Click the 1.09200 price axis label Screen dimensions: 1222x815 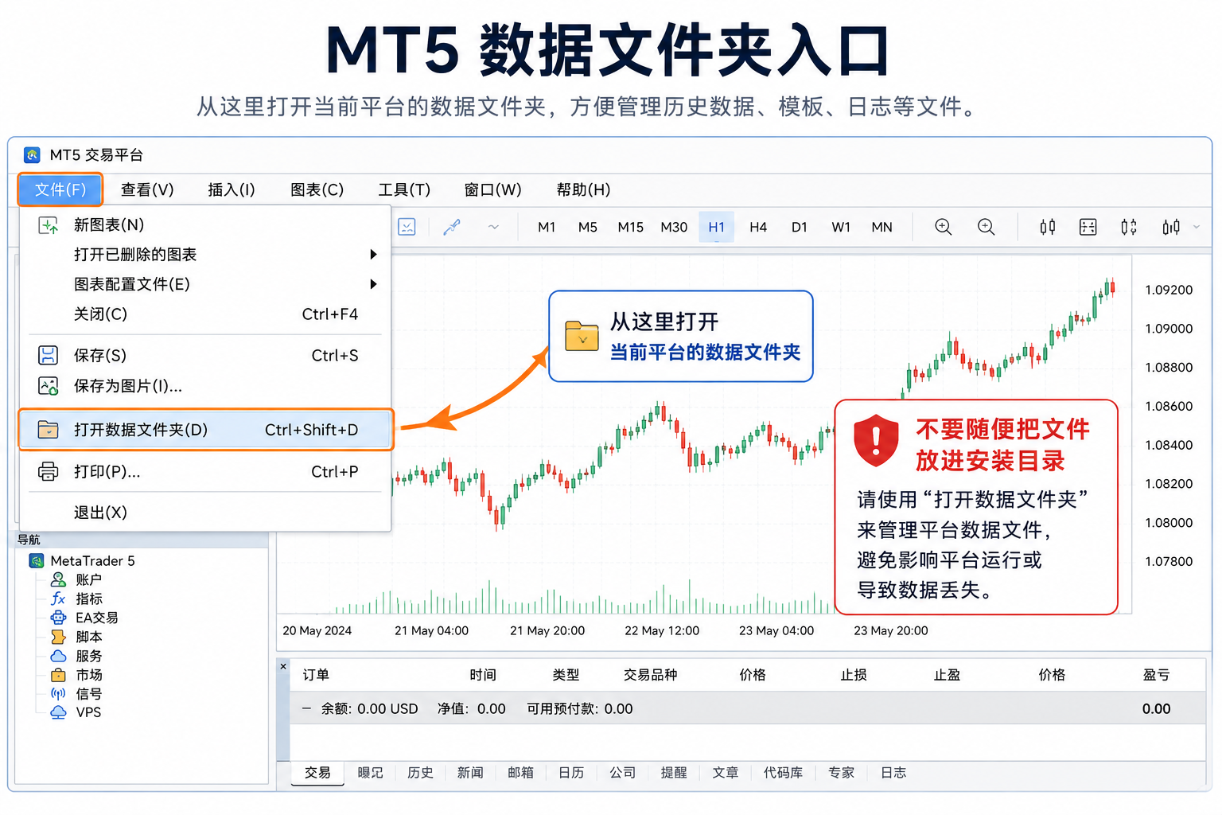pos(1169,290)
